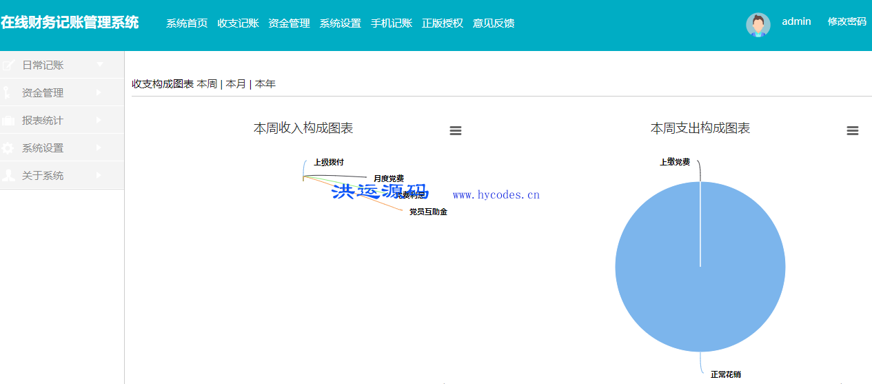Click the 在线财务记账管理系统 site title
Screen dimensions: 872x384
[70, 22]
